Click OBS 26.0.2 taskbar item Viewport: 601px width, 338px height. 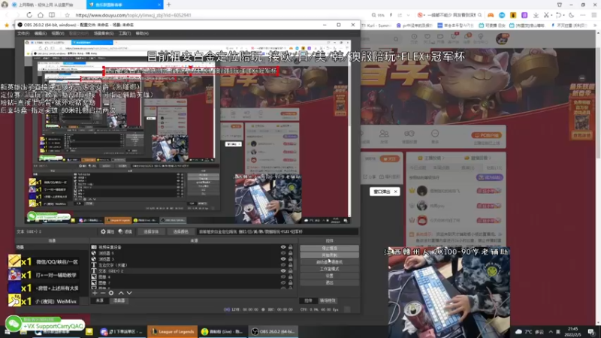point(273,331)
